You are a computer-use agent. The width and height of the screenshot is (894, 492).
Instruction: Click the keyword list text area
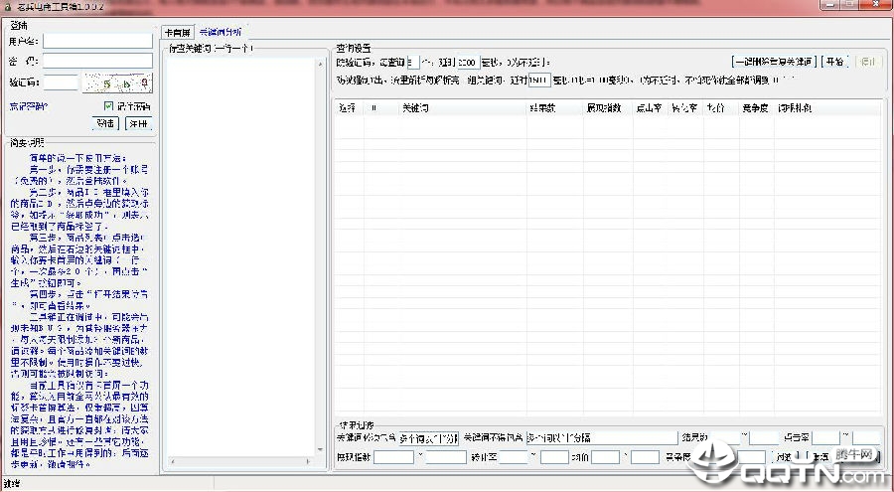pos(241,255)
